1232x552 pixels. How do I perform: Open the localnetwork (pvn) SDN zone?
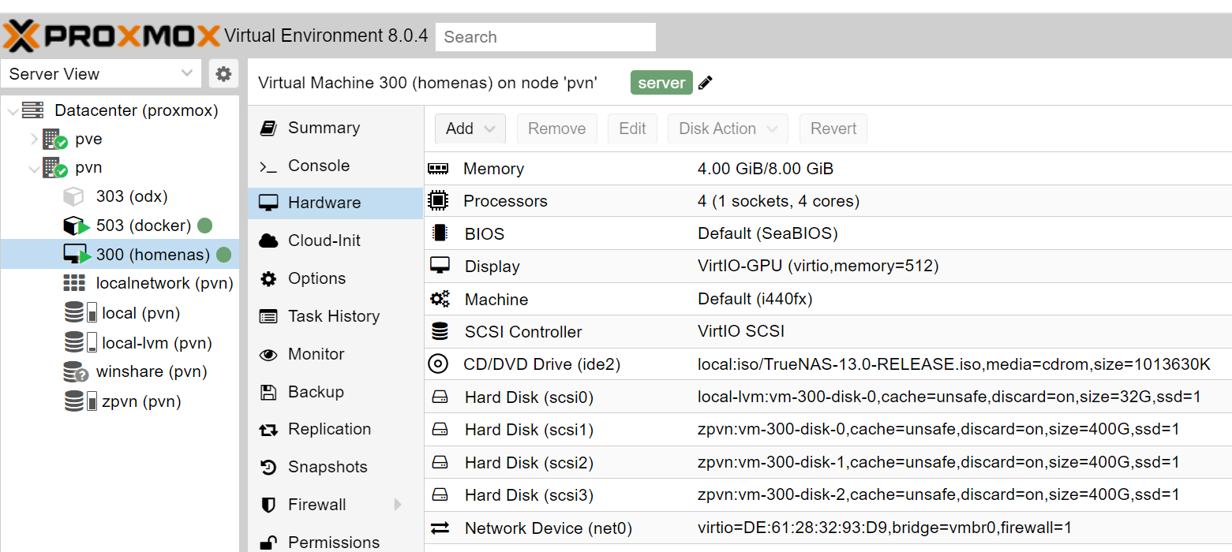pos(164,283)
